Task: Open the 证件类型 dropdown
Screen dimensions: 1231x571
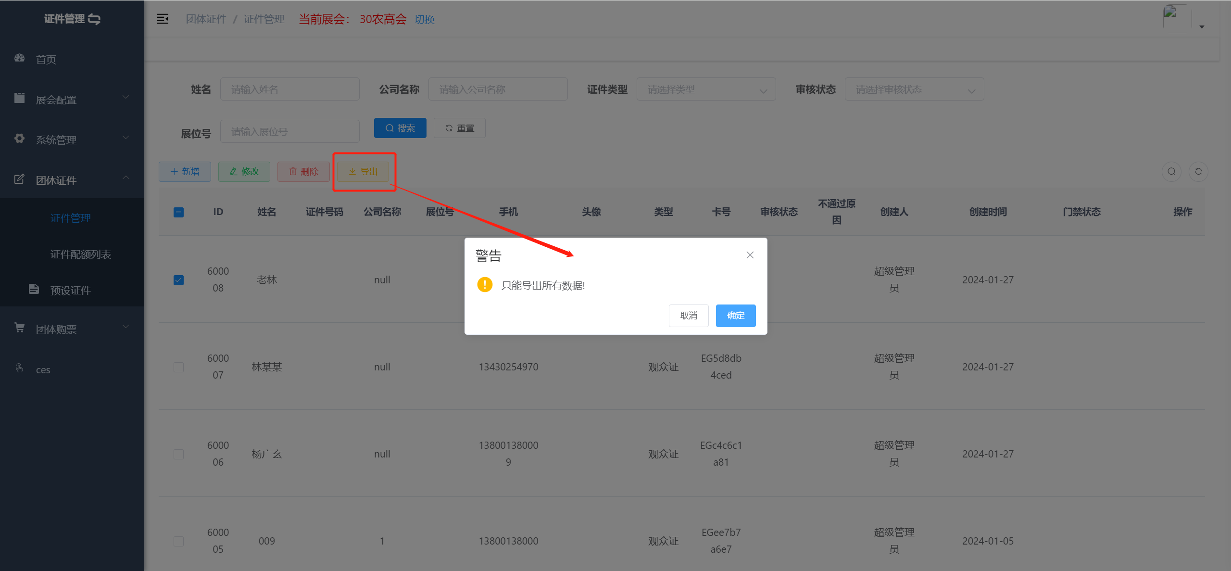Action: point(705,89)
